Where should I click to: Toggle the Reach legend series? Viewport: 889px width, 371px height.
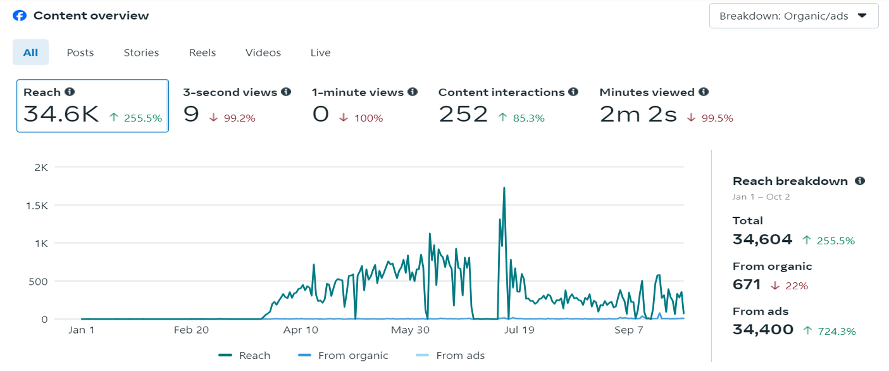(x=244, y=356)
